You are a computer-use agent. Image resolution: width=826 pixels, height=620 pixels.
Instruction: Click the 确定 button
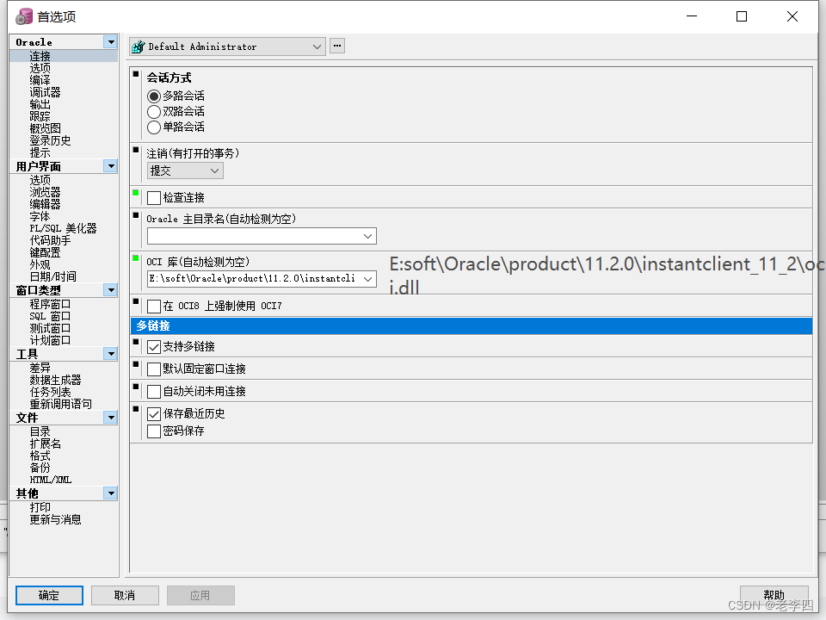tap(48, 595)
